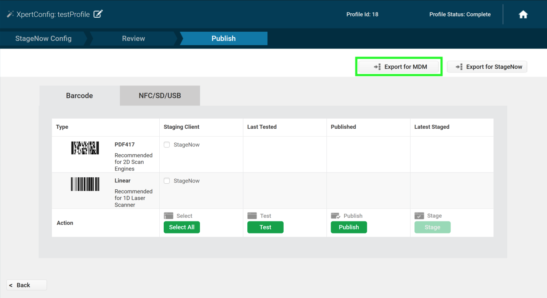Open the Publish step

point(224,39)
